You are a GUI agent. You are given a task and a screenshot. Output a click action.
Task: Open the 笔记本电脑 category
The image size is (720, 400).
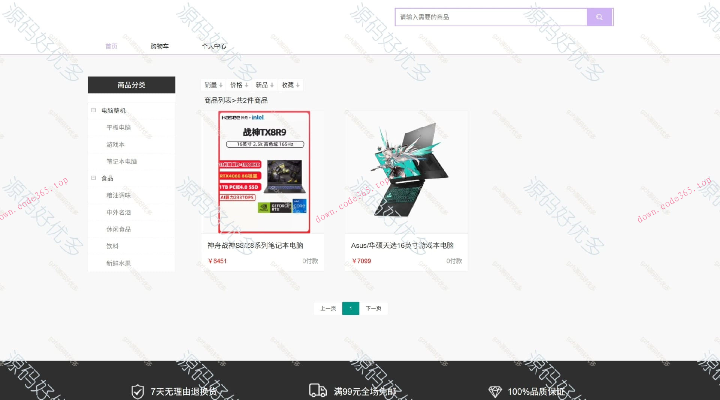pyautogui.click(x=122, y=161)
